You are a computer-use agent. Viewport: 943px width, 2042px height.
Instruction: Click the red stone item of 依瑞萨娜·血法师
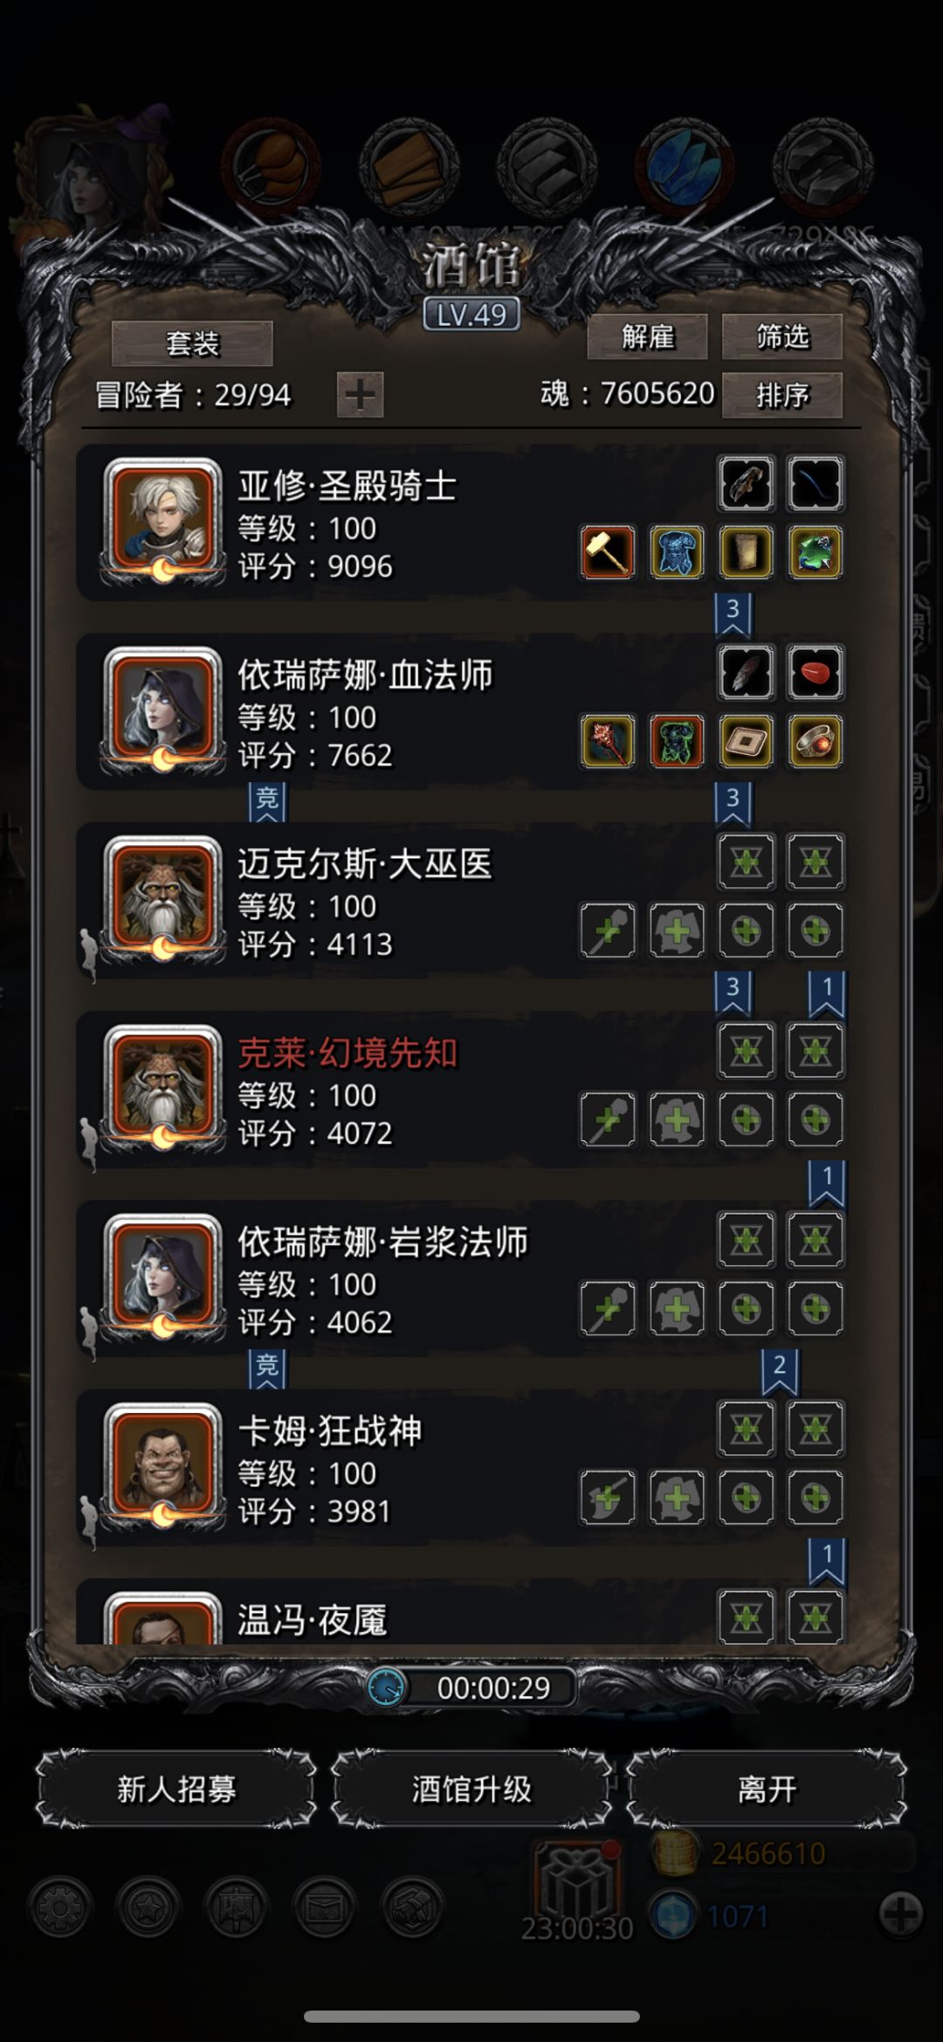tap(816, 673)
